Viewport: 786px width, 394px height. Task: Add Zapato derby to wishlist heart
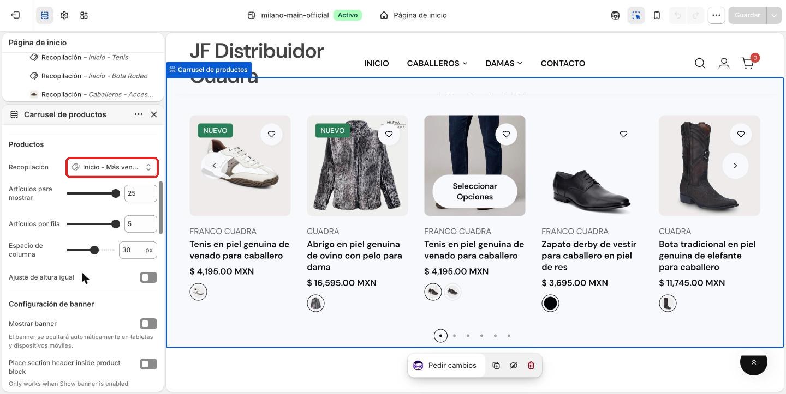coord(623,134)
